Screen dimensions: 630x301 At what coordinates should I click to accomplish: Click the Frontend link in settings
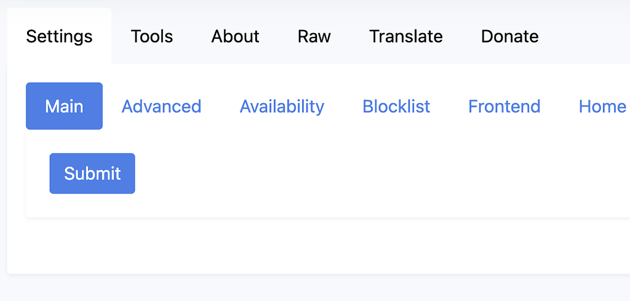point(504,106)
